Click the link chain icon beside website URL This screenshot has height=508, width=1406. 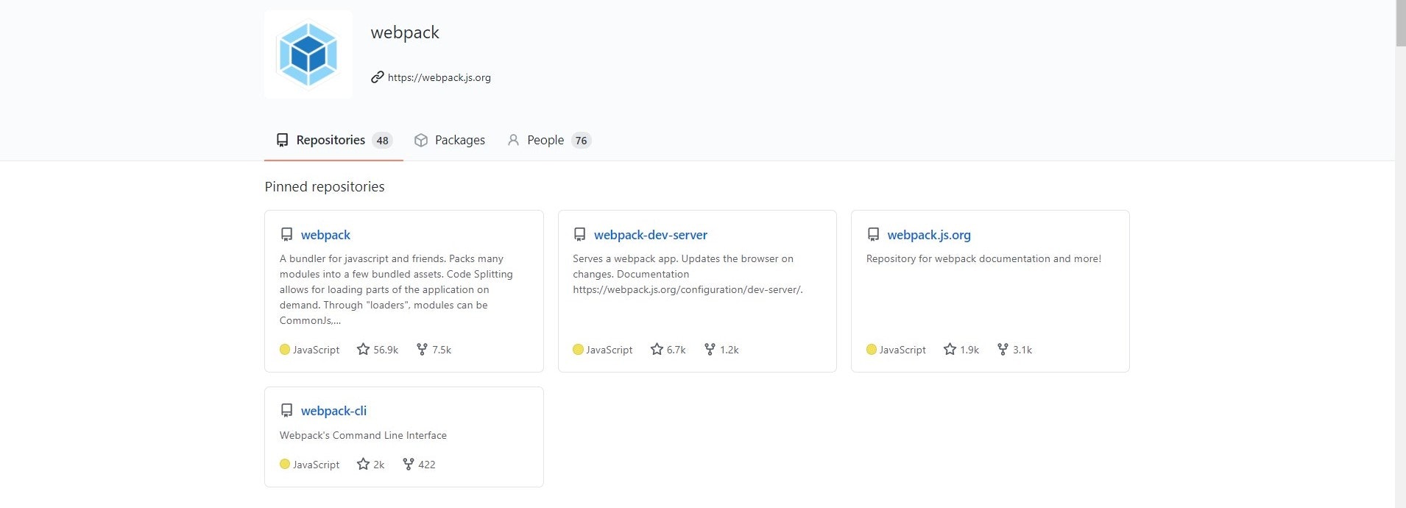[377, 77]
